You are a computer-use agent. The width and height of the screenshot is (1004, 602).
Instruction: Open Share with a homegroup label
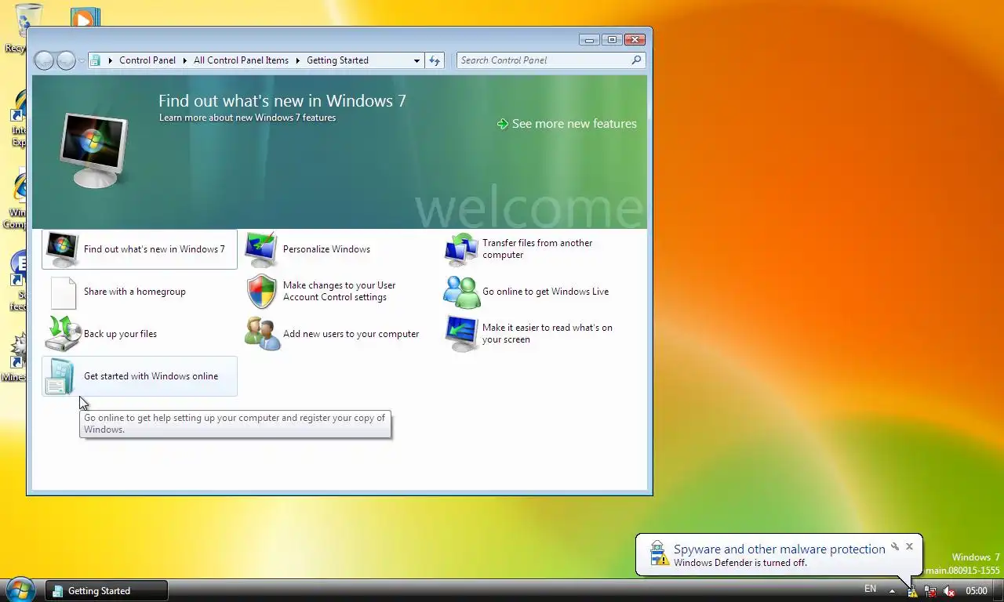click(x=135, y=292)
